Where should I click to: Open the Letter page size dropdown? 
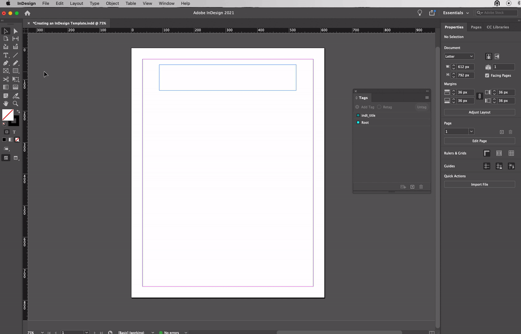point(459,56)
